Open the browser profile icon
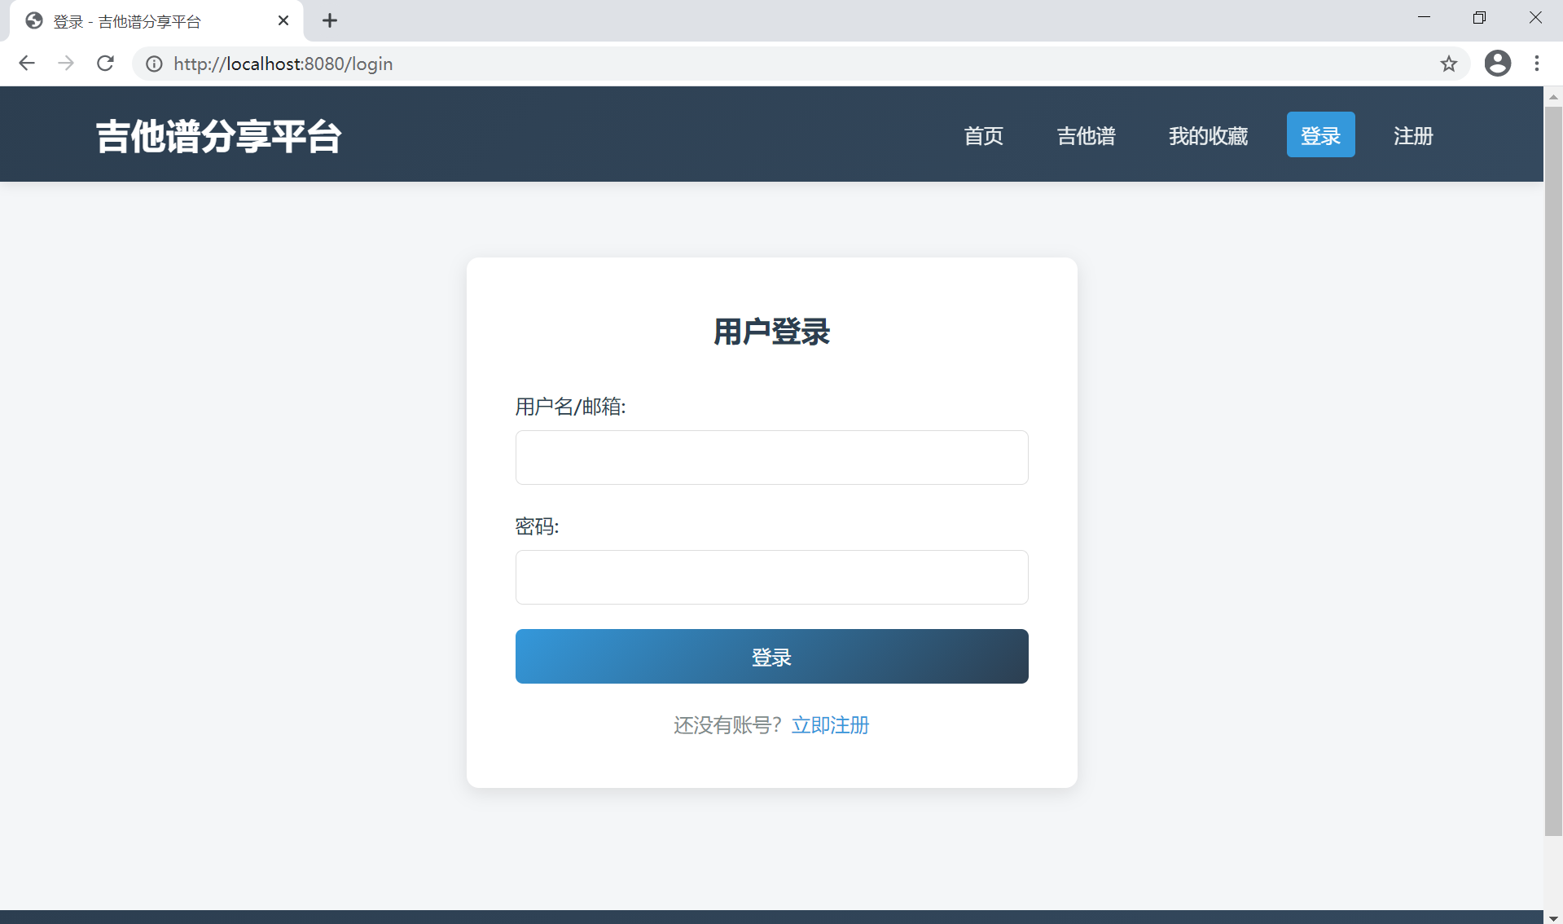 click(x=1497, y=64)
